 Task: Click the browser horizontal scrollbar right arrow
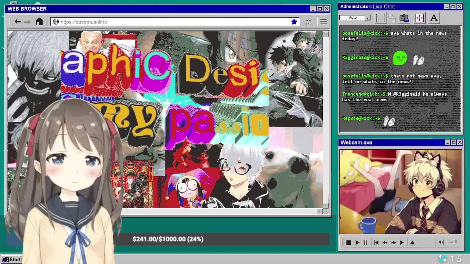[320, 212]
